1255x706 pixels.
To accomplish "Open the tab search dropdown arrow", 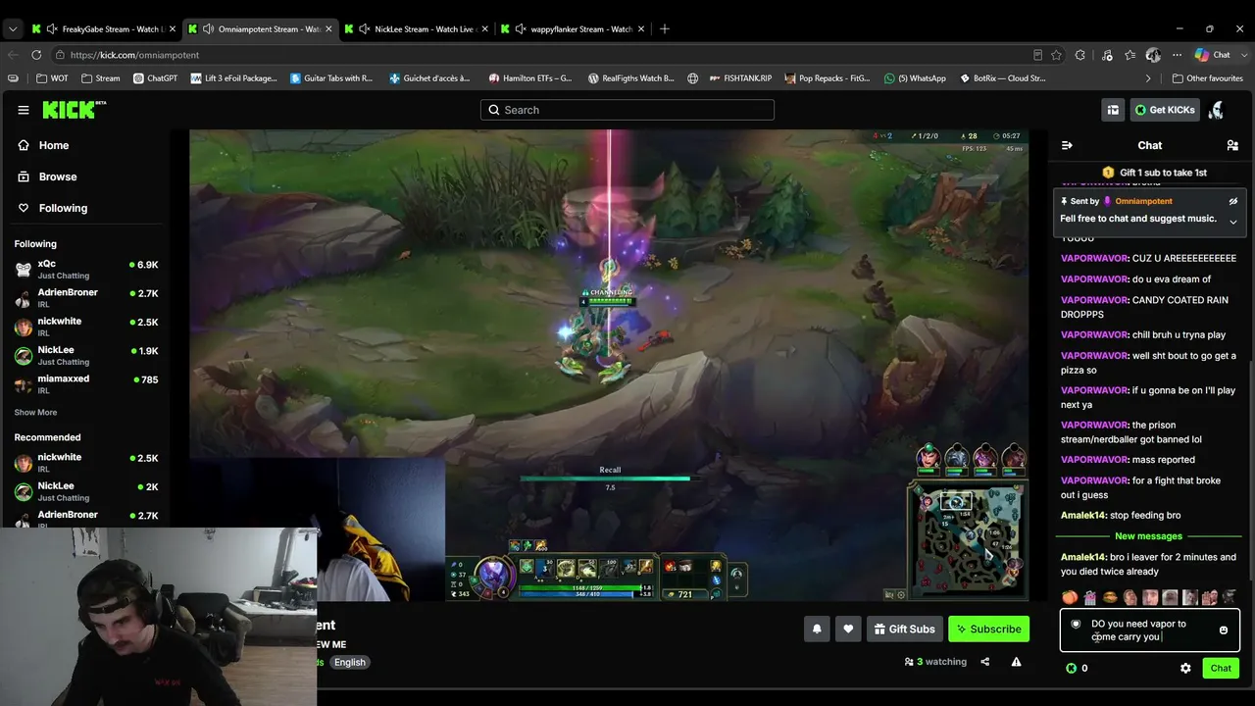I will pos(13,29).
